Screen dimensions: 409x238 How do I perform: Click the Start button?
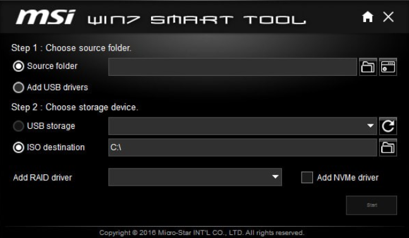pos(372,205)
